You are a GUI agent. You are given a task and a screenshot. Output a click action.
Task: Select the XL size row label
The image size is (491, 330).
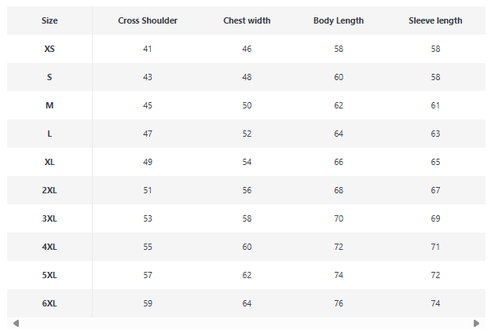pyautogui.click(x=49, y=162)
